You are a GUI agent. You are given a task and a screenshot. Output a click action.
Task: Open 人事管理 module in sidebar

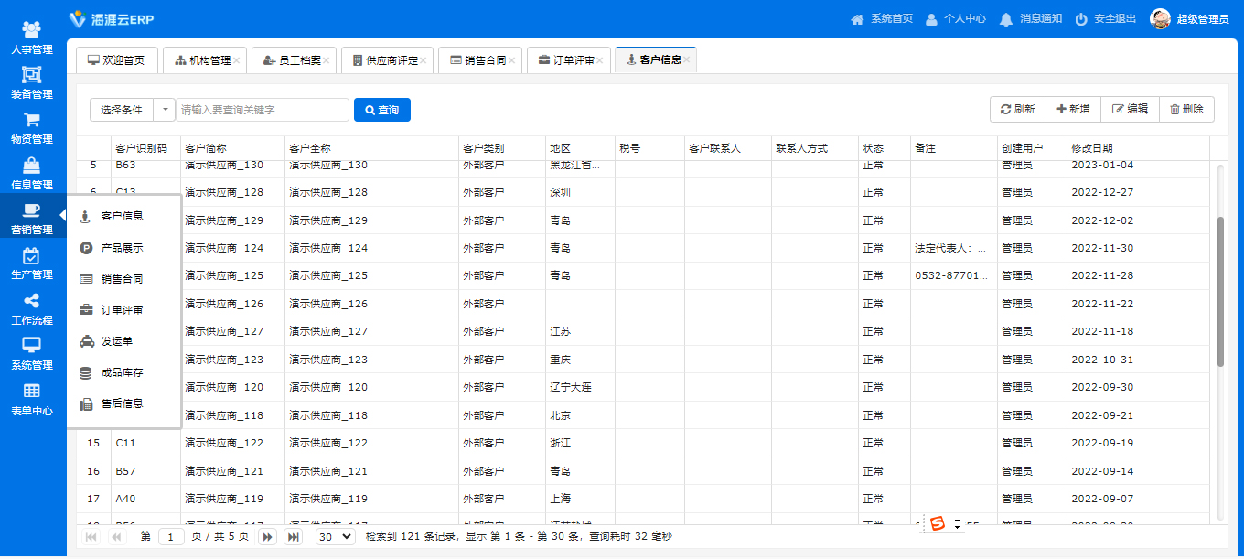point(32,38)
